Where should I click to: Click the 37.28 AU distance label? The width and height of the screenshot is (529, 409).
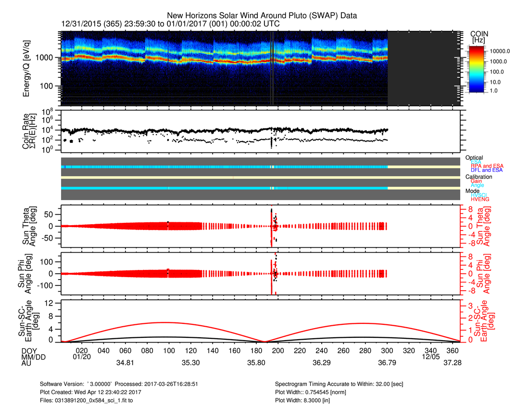coord(453,363)
